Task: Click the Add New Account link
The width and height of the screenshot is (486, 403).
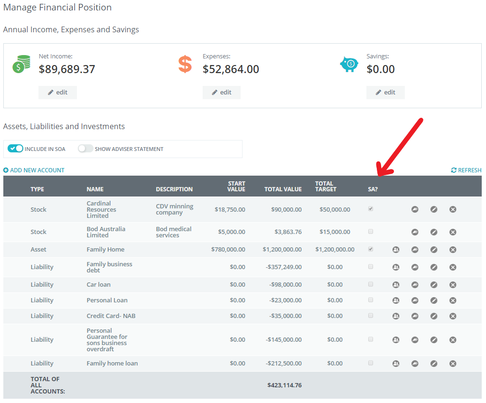Action: [34, 170]
